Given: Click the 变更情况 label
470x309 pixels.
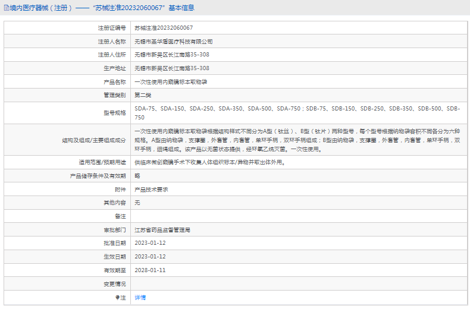Looking at the screenshot, I should [x=115, y=284].
